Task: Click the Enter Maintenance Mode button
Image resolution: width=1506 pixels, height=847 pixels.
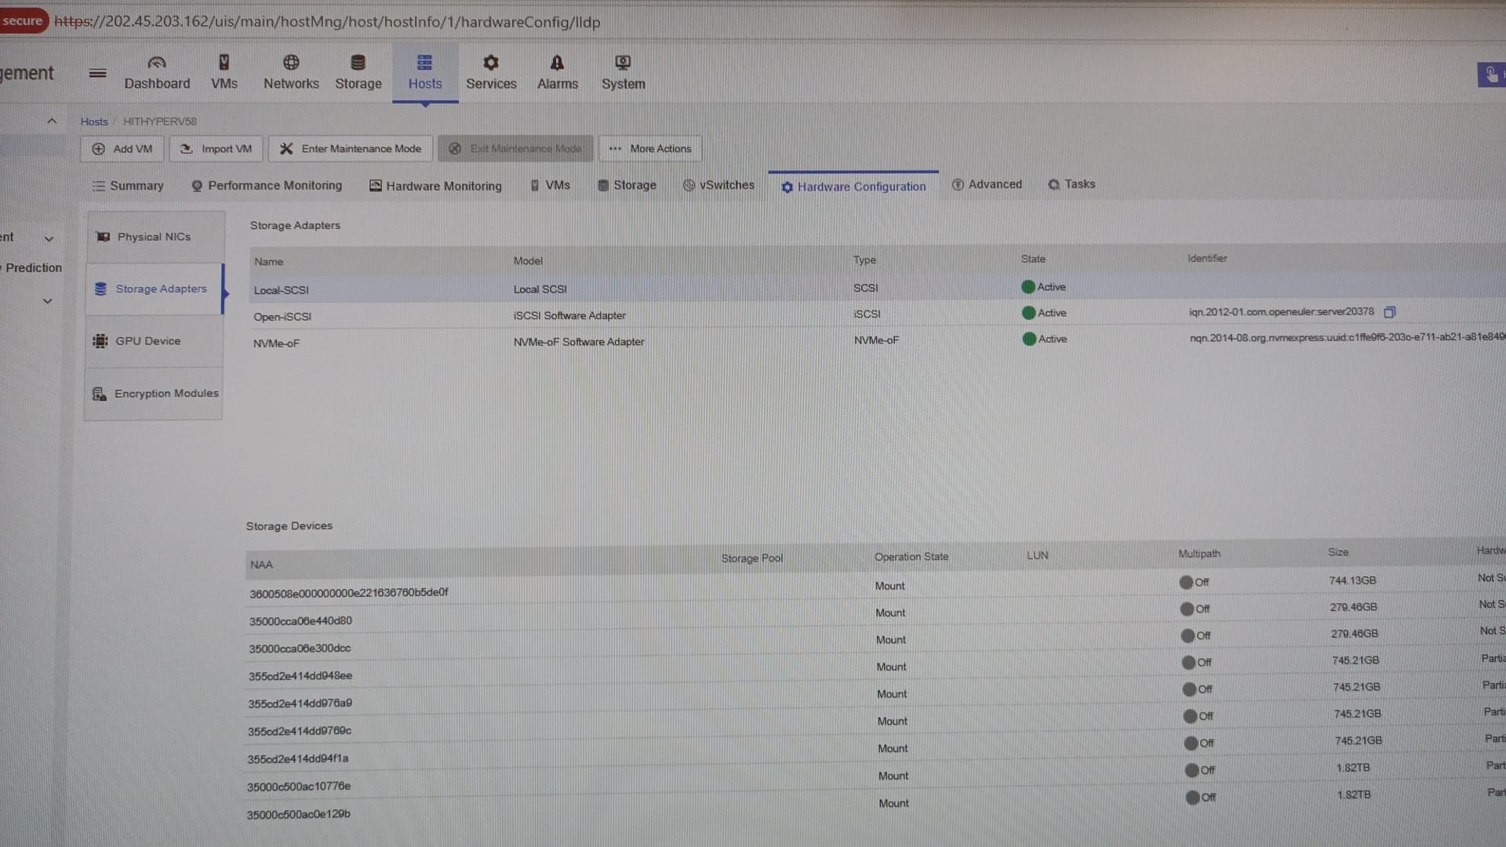Action: 351,149
